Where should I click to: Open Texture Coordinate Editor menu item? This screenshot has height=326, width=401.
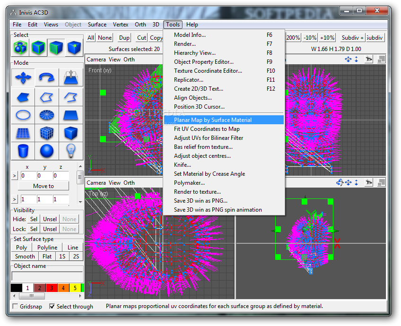click(x=224, y=71)
